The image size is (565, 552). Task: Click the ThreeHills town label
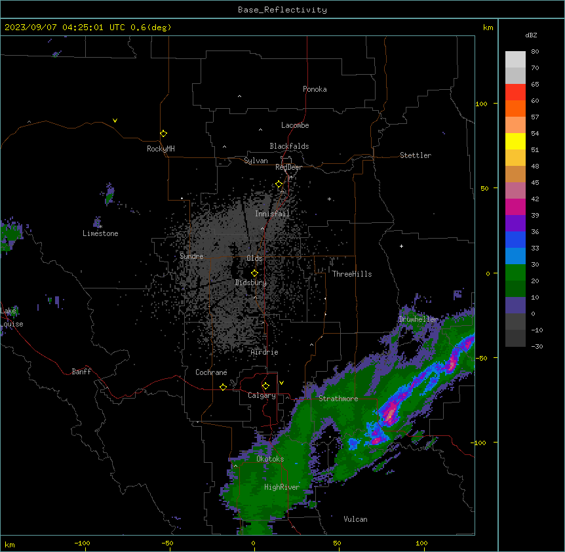point(352,274)
